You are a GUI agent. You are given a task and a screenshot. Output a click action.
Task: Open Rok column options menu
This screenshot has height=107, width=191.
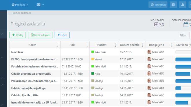pyautogui.click(x=87, y=45)
